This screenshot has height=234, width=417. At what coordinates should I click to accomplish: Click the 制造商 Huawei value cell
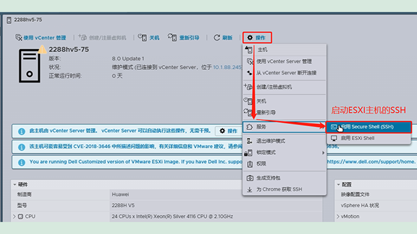point(216,194)
